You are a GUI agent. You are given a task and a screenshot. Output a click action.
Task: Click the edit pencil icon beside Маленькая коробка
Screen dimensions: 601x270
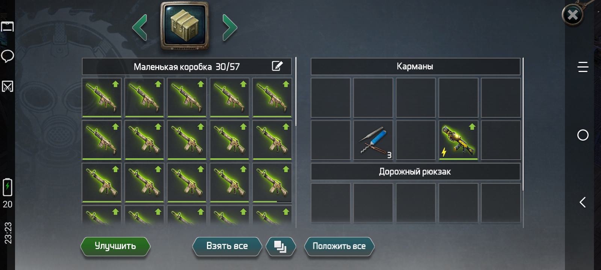277,66
